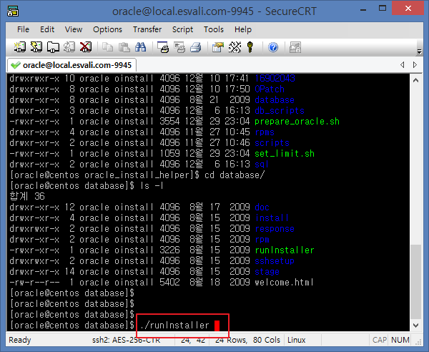Click the typed ./runInstaller command
Screen dimensions: 429x352
(x=174, y=326)
